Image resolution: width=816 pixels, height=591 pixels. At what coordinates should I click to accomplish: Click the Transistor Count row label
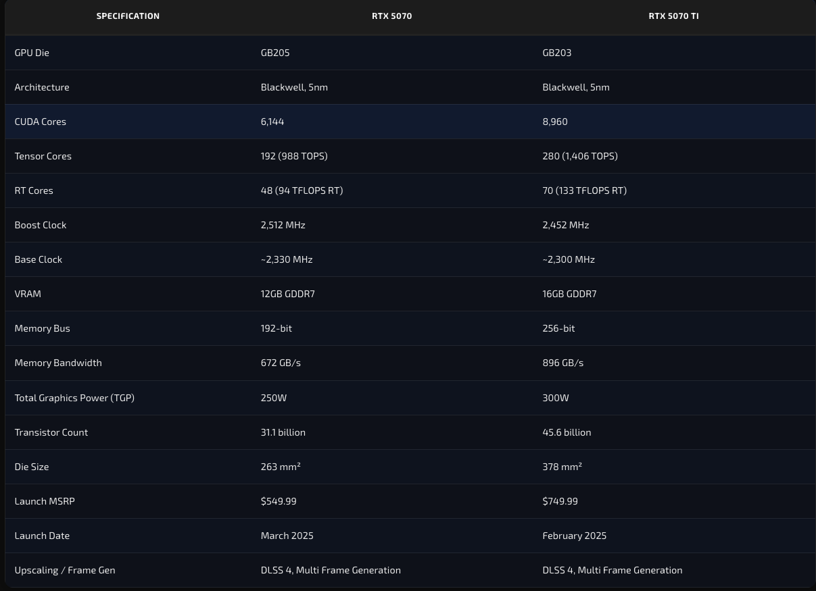(51, 432)
